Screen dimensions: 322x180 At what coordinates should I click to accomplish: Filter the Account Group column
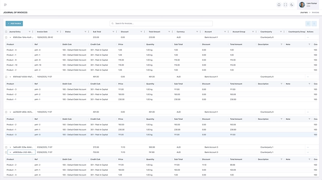click(x=253, y=32)
